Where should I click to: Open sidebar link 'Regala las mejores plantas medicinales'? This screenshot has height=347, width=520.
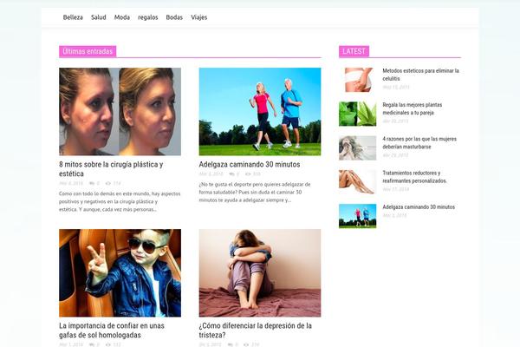(413, 108)
